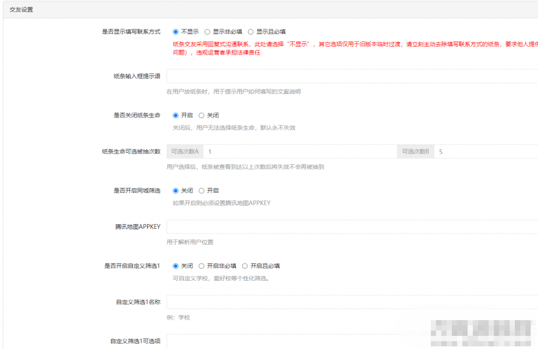Click the 自定义筛选1可选项 label
The width and height of the screenshot is (538, 349).
coord(135,342)
